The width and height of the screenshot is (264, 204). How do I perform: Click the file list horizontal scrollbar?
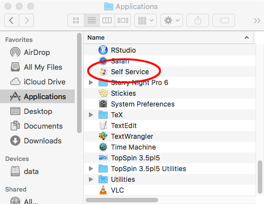tap(122, 200)
